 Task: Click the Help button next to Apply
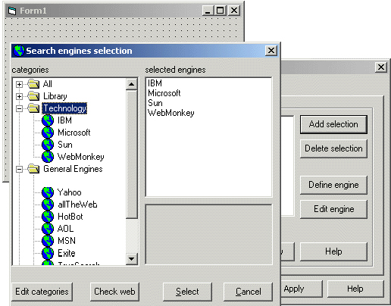click(355, 289)
